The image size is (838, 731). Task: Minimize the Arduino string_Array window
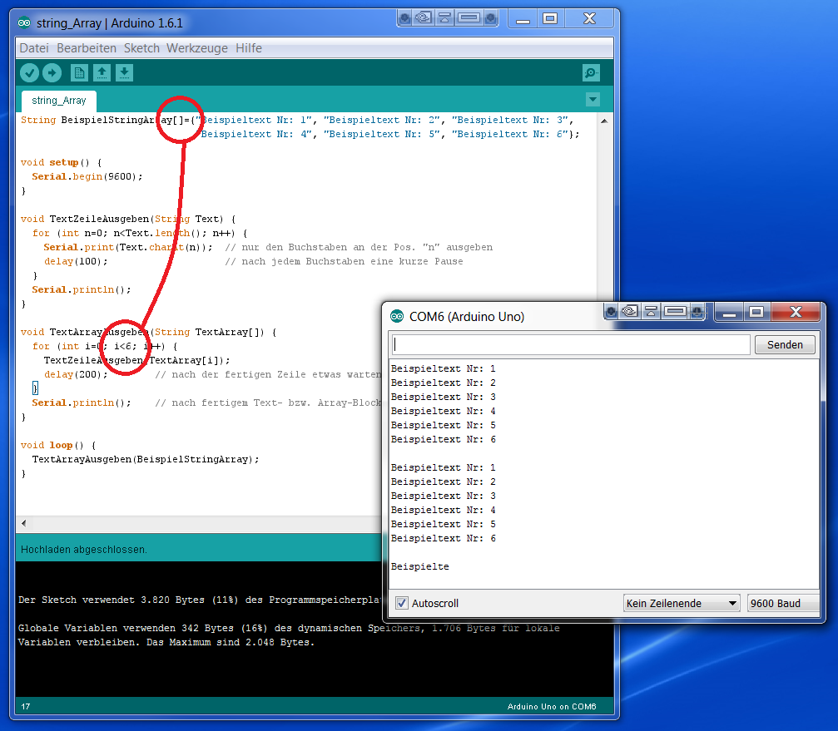[523, 18]
